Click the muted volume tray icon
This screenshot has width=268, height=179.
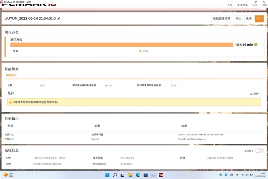[247, 175]
